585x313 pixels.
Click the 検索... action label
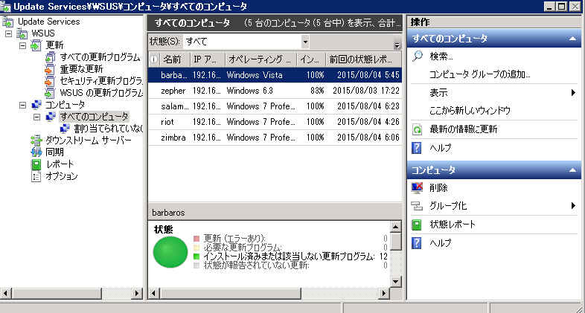pos(441,57)
